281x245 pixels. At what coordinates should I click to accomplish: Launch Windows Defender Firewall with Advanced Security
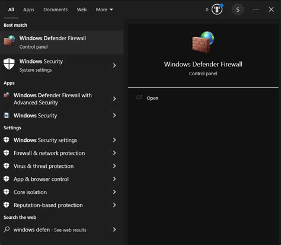[x=62, y=99]
